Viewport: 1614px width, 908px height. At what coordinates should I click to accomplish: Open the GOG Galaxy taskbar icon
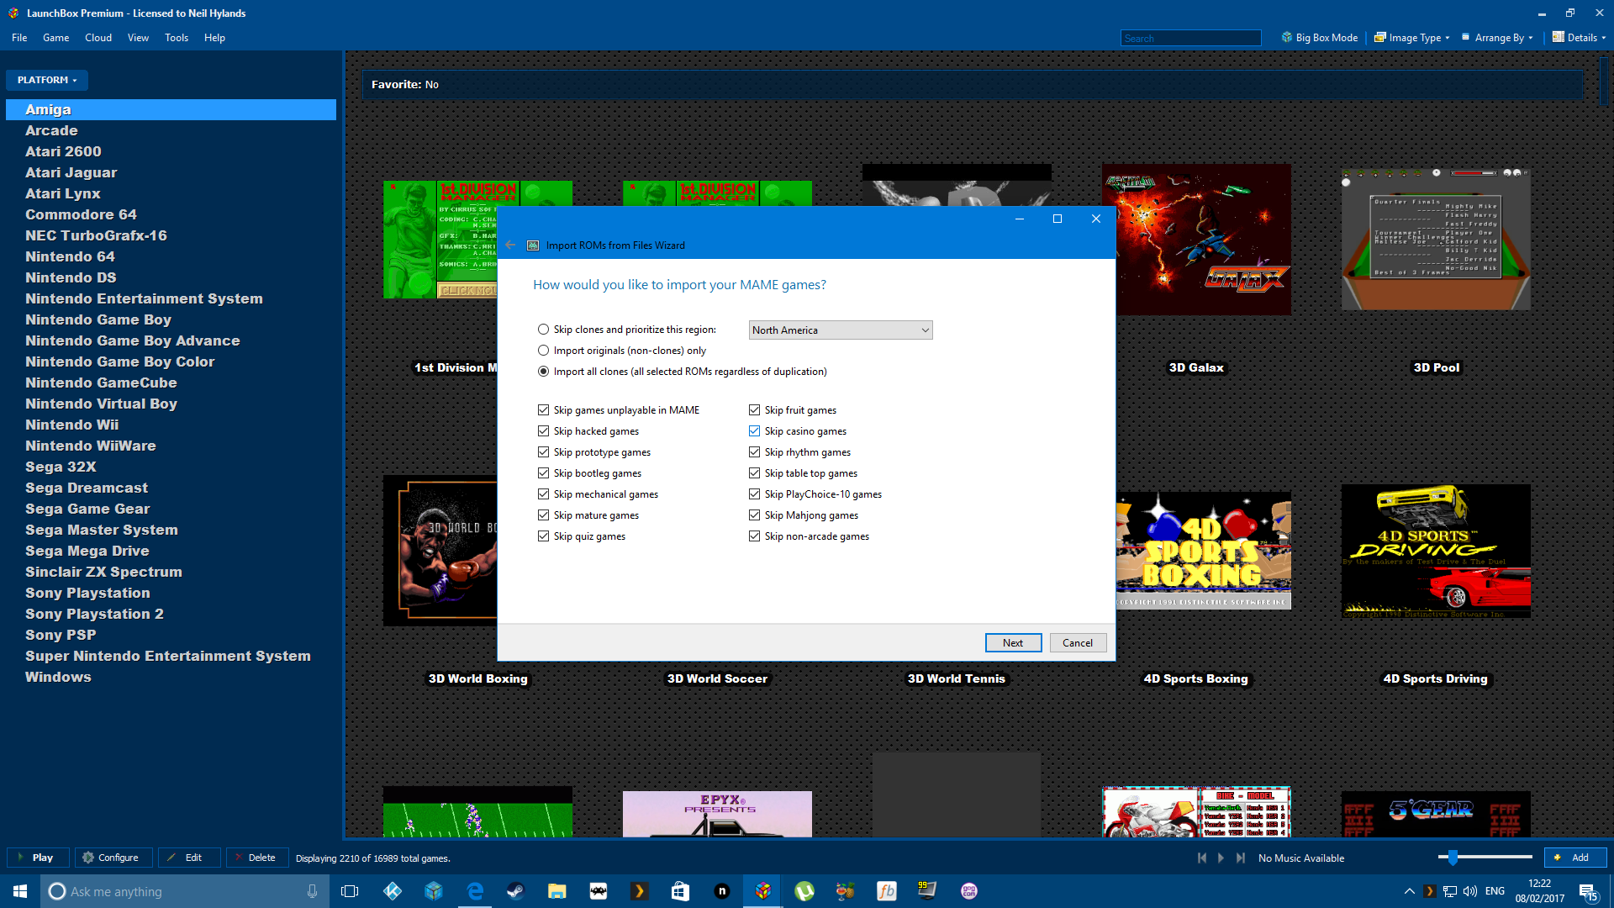[x=969, y=891]
